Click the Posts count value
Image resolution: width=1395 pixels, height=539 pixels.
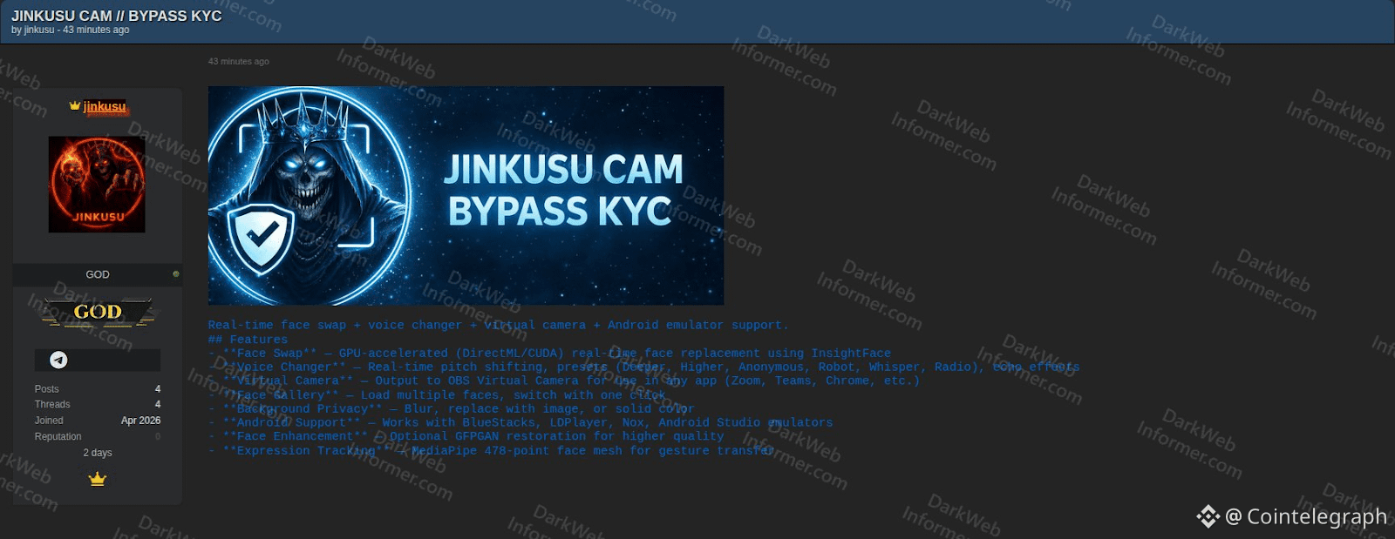[158, 389]
